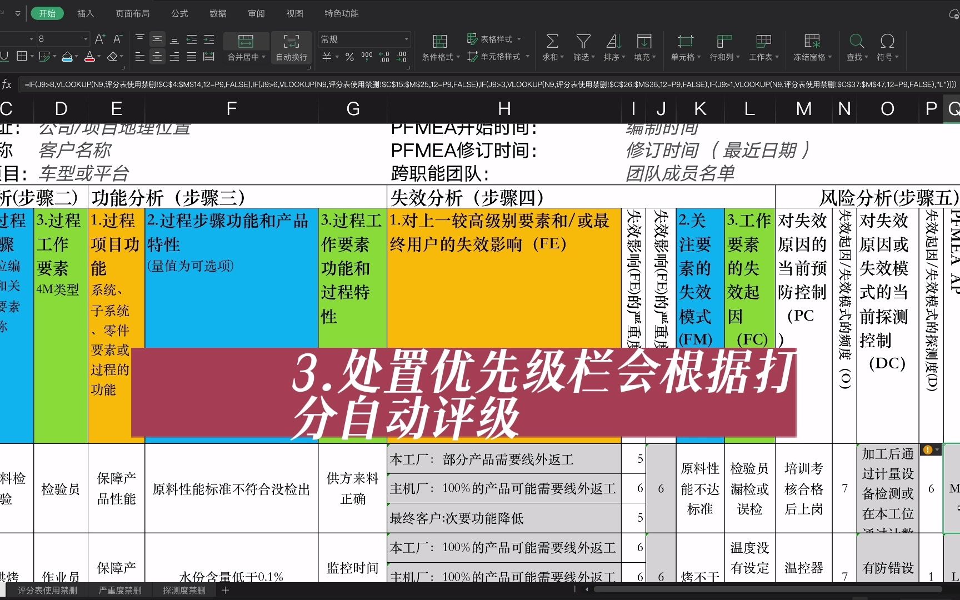
Task: Click the underline U icon
Action: point(4,57)
